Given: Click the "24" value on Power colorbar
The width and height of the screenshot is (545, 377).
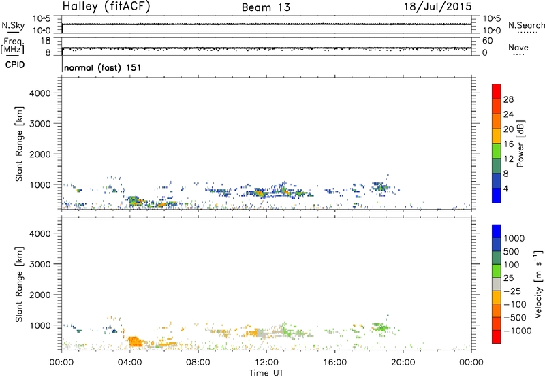Looking at the screenshot, I should pos(508,114).
